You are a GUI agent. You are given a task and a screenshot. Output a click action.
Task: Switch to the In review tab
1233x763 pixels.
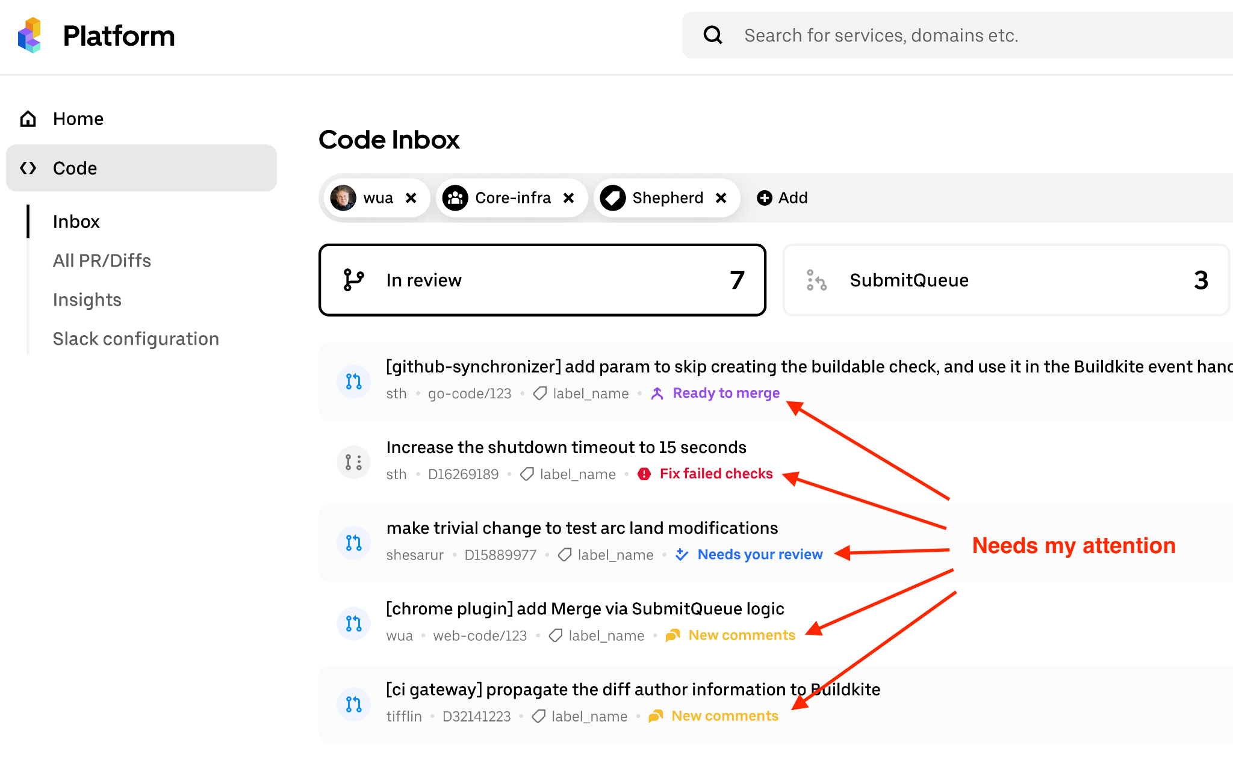tap(542, 280)
